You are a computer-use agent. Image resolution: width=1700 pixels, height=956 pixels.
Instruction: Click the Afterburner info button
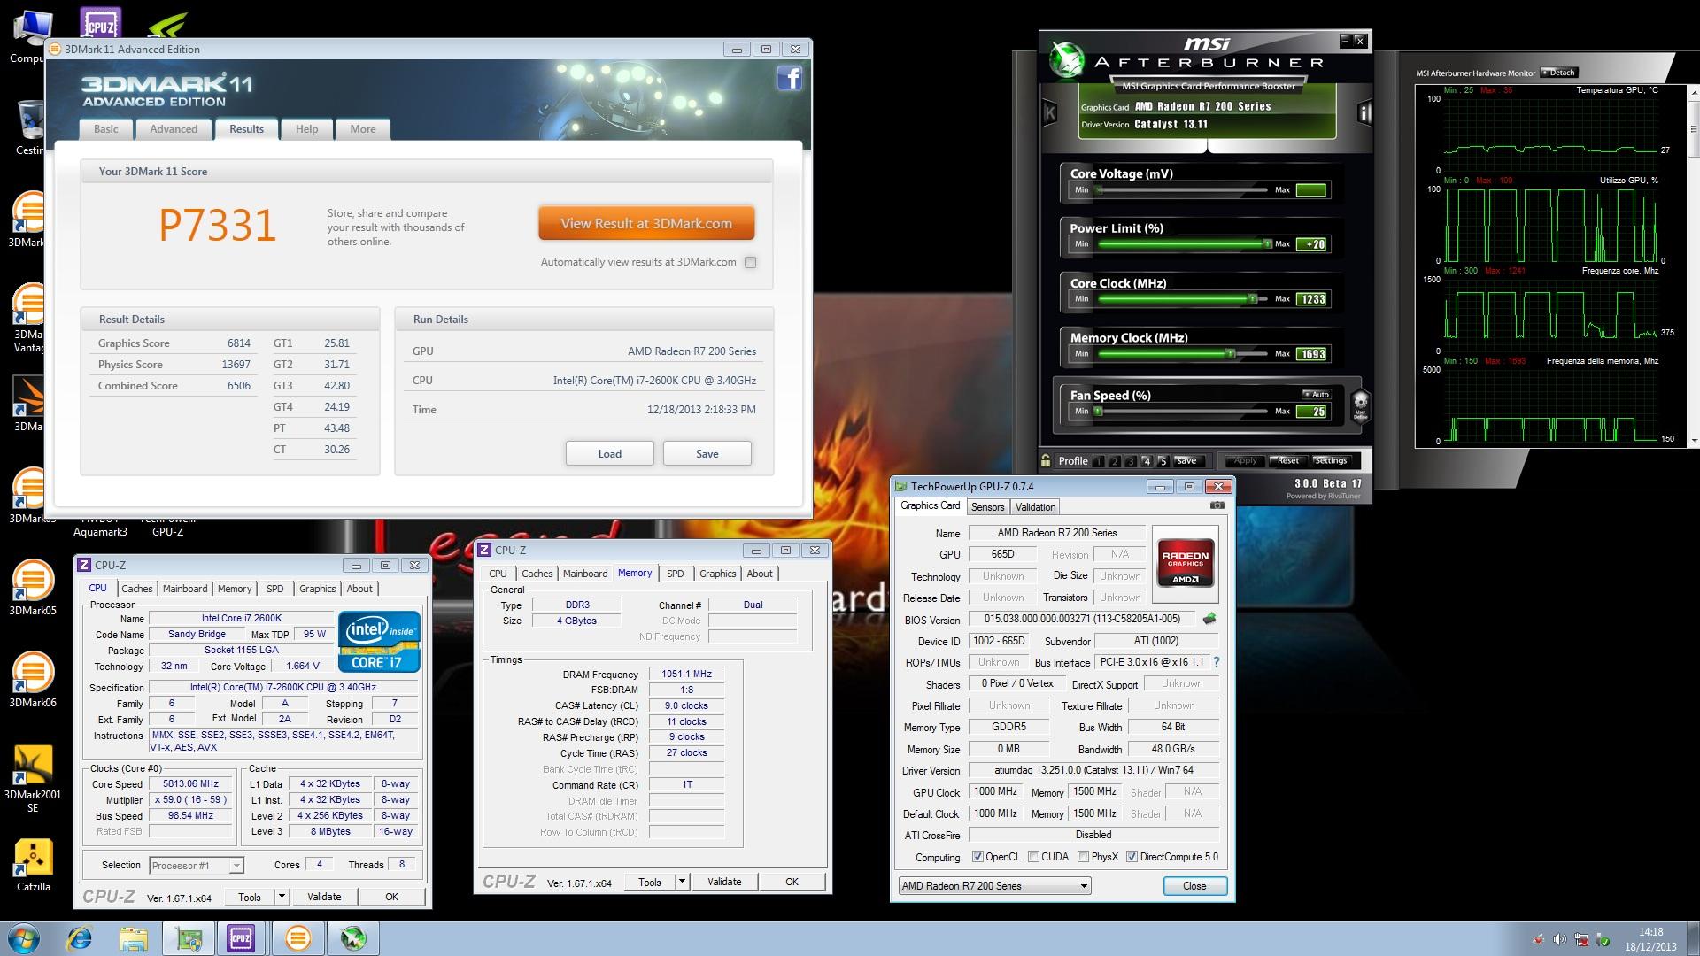coord(1364,112)
